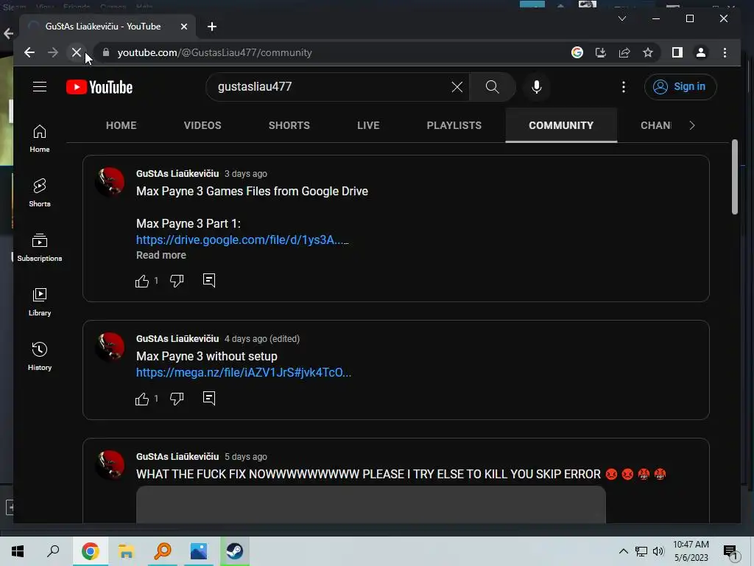Image resolution: width=754 pixels, height=566 pixels.
Task: Open a new Chrome tab
Action: (x=211, y=27)
